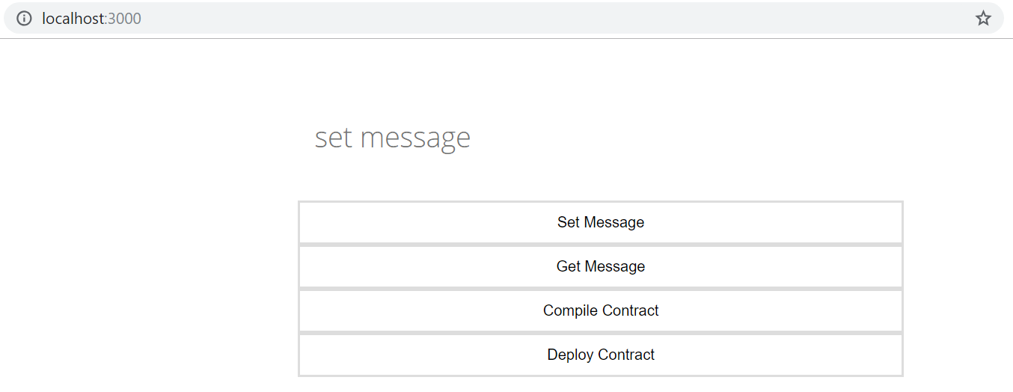Click the word localhost in the URL

(x=73, y=19)
